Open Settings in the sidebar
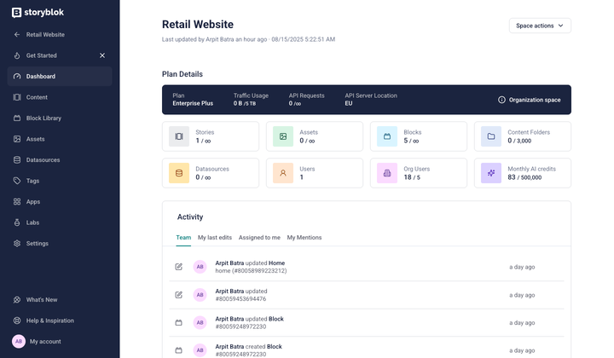This screenshot has width=614, height=358. click(37, 244)
